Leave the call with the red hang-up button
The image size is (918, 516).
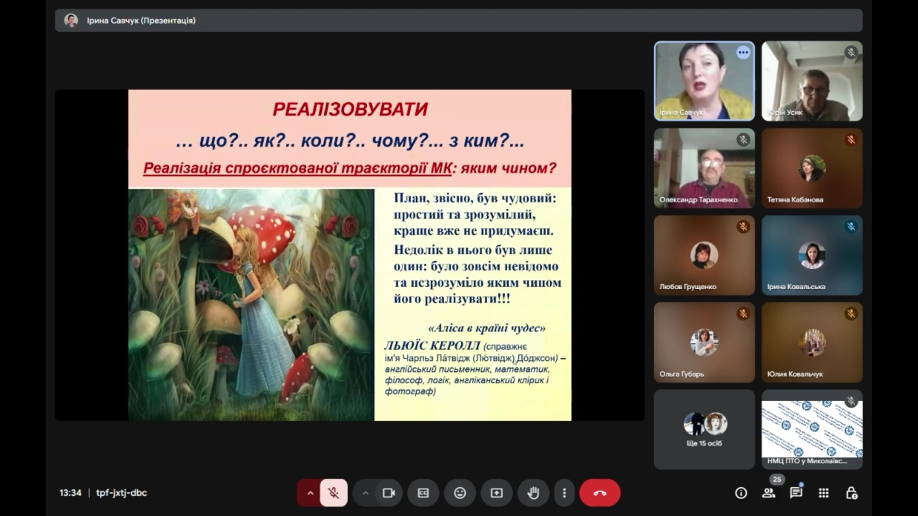point(600,493)
